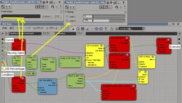Collapse the Clamp section triangle
Screen dimensions: 182x103
[x=66, y=12]
